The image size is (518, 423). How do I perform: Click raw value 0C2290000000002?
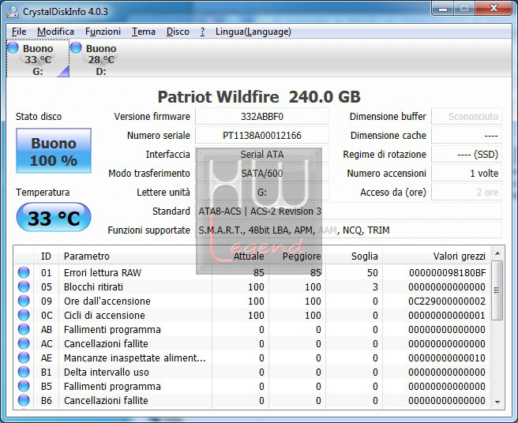[x=447, y=301]
